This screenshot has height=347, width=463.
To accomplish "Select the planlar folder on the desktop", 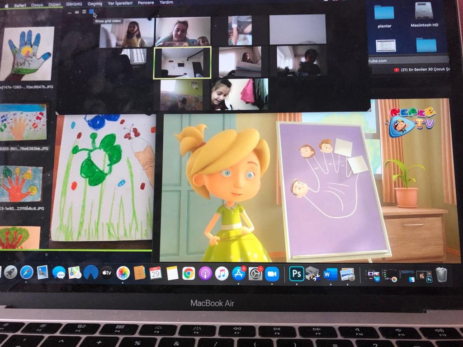I will pyautogui.click(x=384, y=13).
